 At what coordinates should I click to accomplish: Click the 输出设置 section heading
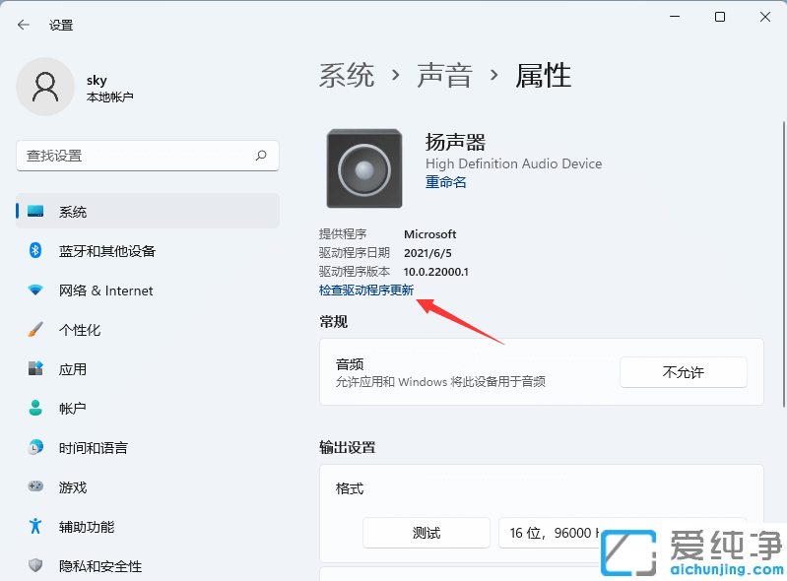coord(348,447)
